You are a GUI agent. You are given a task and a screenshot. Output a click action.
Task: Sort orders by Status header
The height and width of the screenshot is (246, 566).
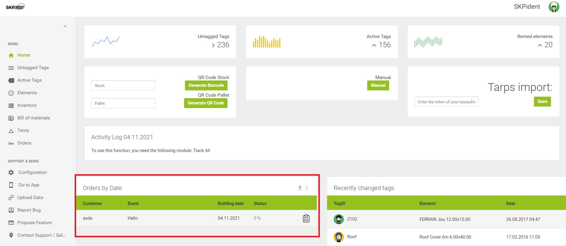[260, 204]
